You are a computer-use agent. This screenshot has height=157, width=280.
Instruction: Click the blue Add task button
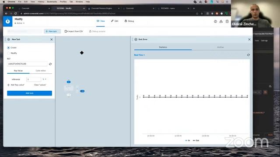(x=29, y=93)
